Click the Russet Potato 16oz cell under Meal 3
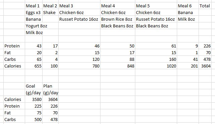 79,19
